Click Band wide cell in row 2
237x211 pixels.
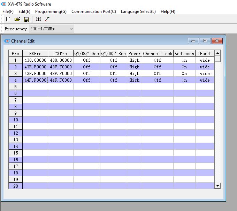point(205,67)
